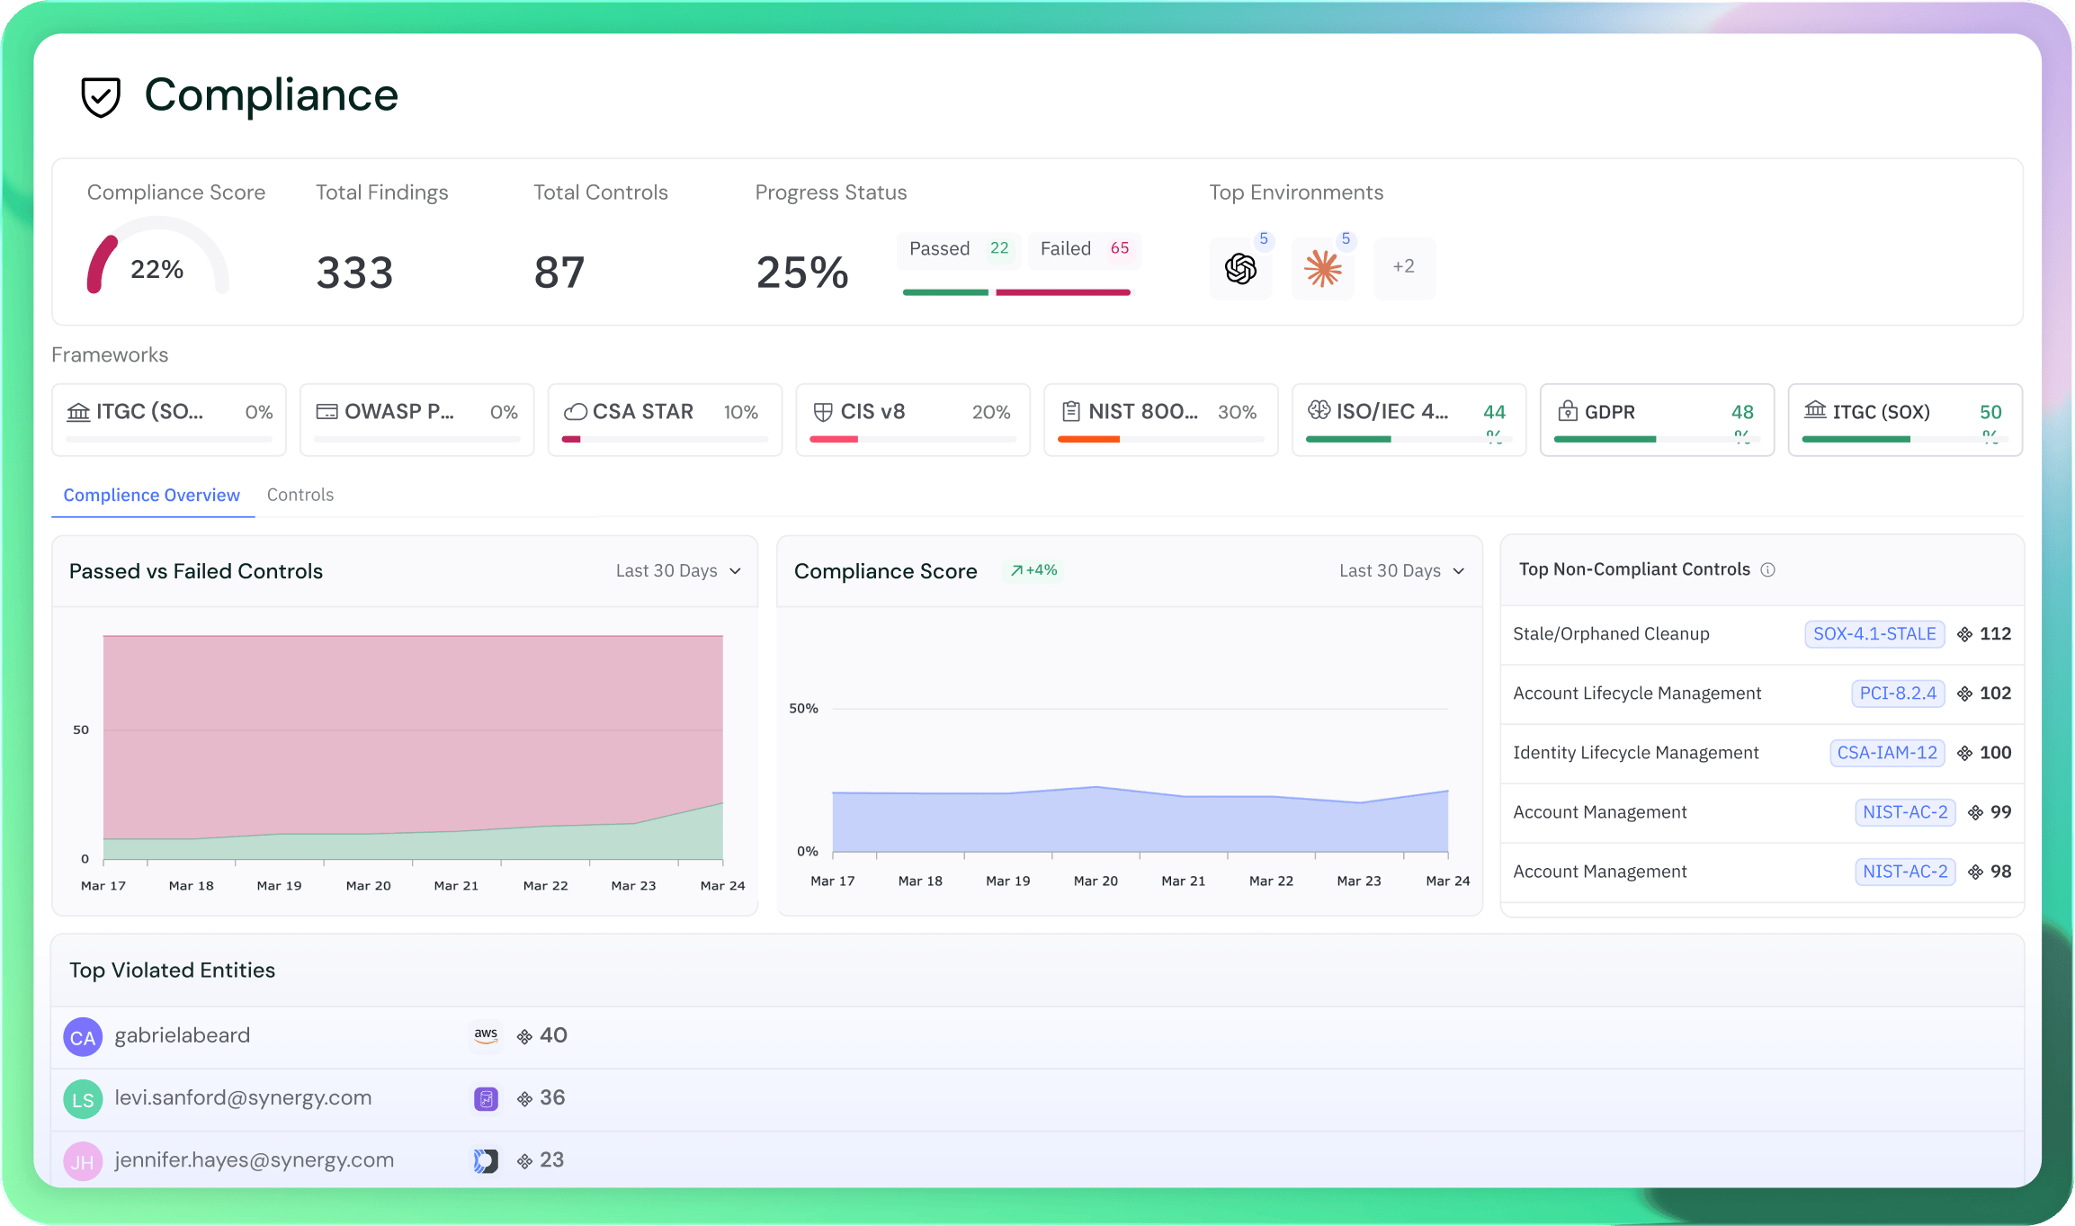Open the NIST-AC-2 tag with 99 findings
2075x1226 pixels.
coord(1905,812)
